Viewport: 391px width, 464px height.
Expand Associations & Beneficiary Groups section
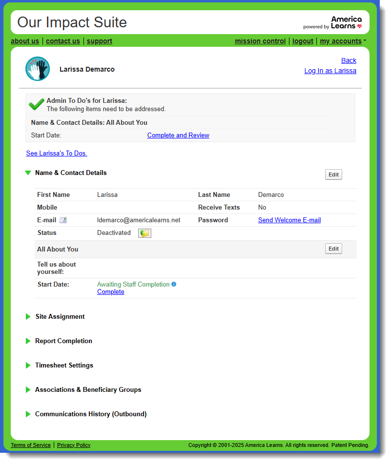[28, 390]
